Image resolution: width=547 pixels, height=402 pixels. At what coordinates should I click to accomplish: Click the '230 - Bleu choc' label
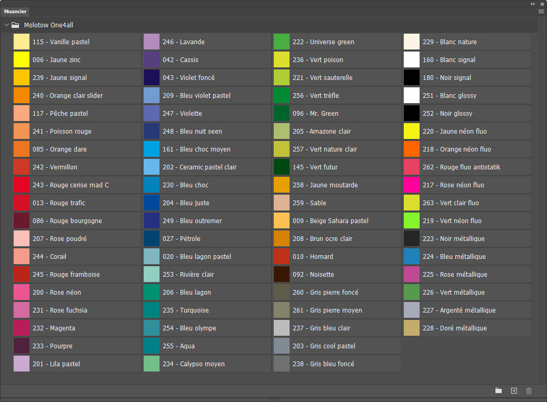tap(186, 185)
